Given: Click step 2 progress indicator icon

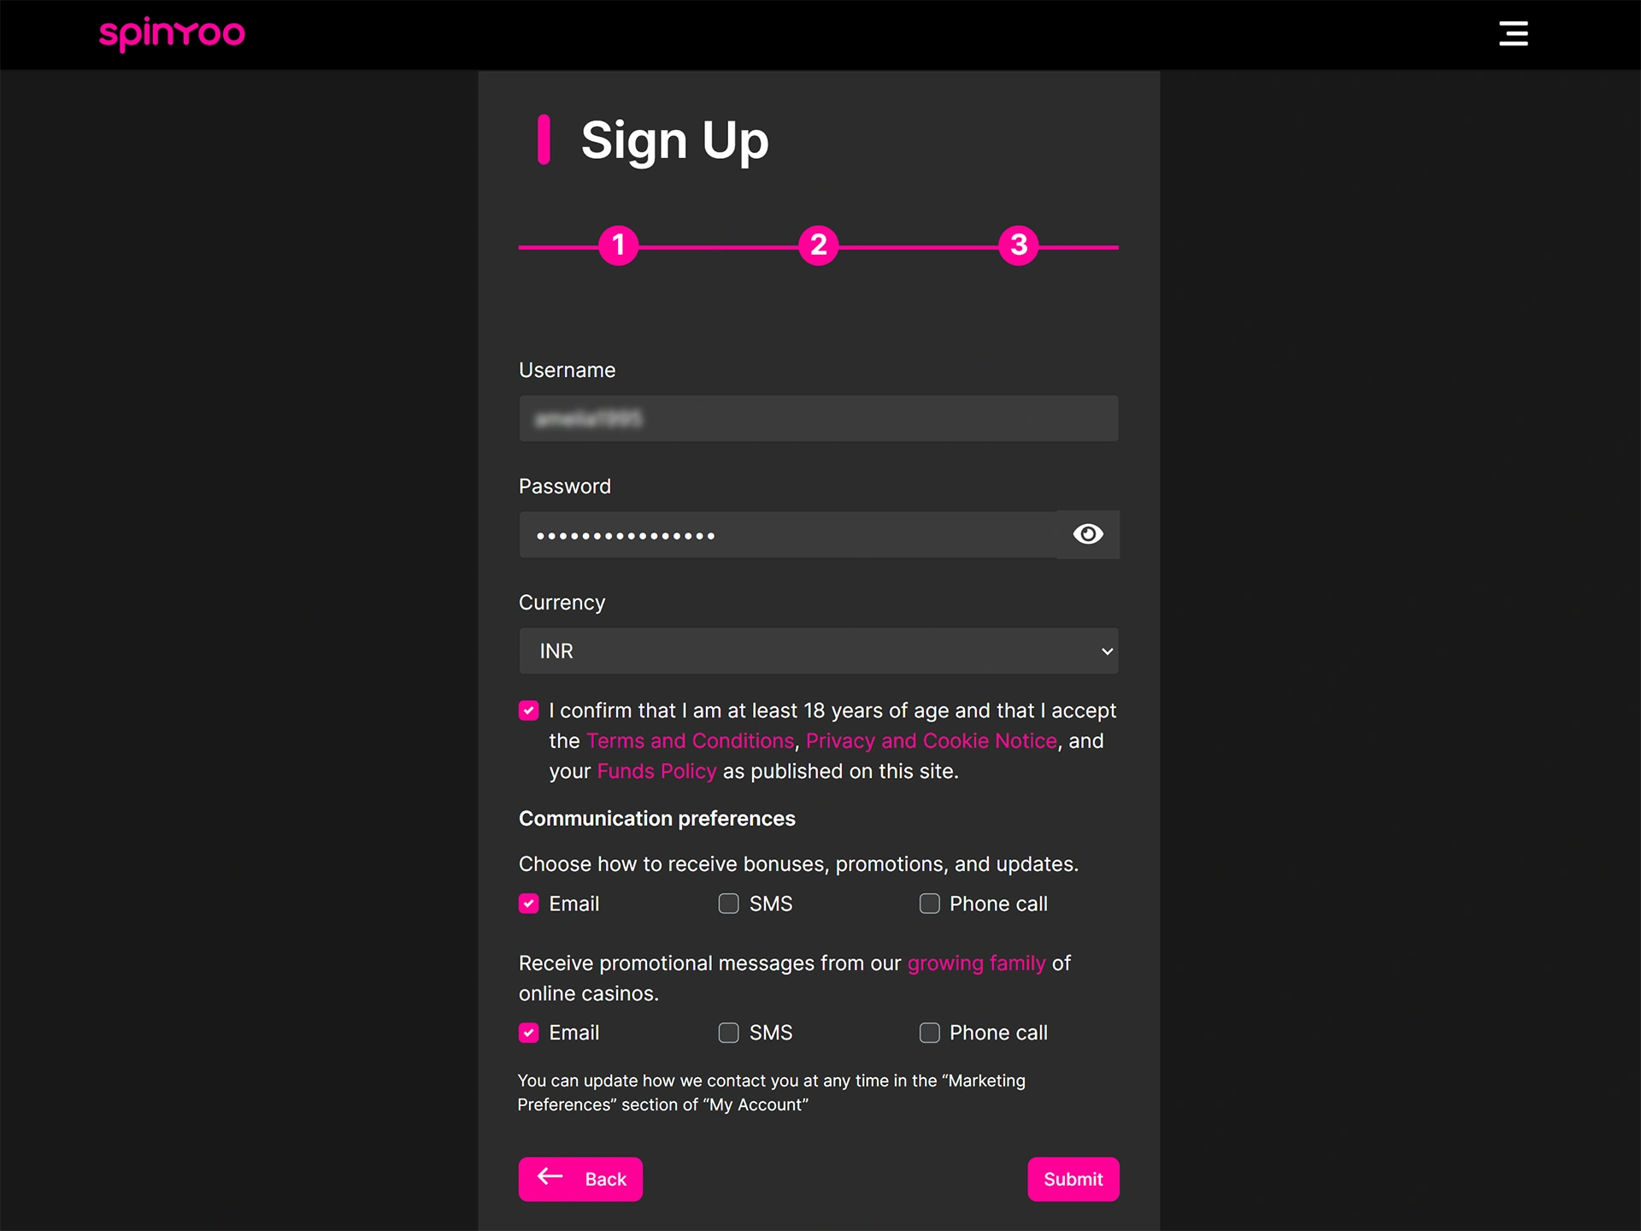Looking at the screenshot, I should click(818, 244).
